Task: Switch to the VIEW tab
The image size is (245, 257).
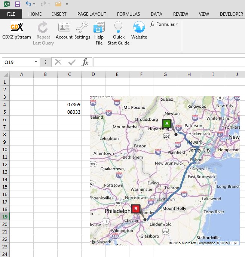Action: tap(204, 14)
